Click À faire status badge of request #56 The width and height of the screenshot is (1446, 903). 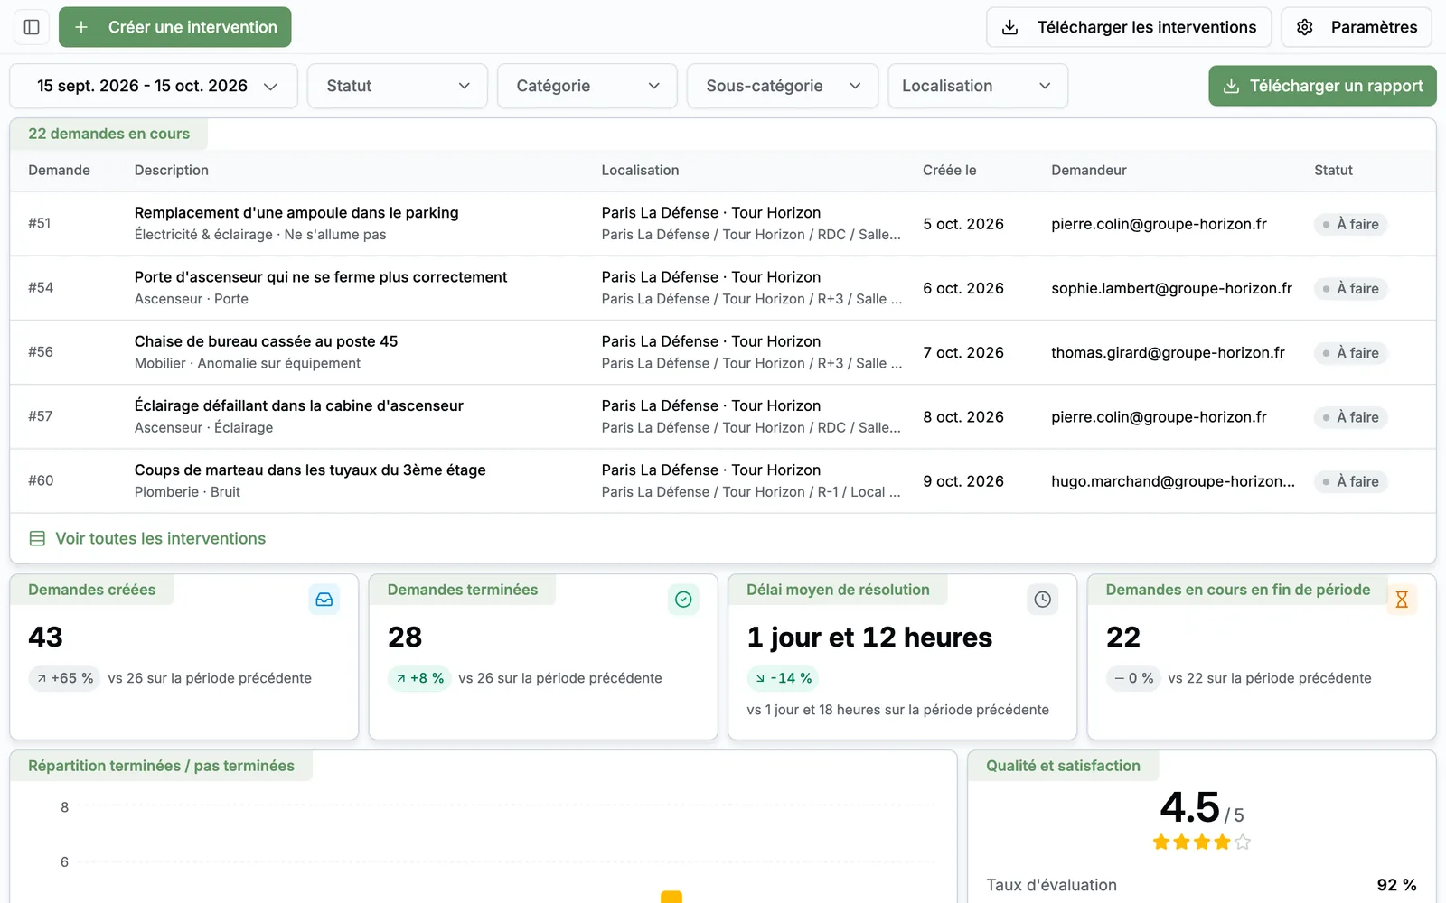click(x=1350, y=352)
